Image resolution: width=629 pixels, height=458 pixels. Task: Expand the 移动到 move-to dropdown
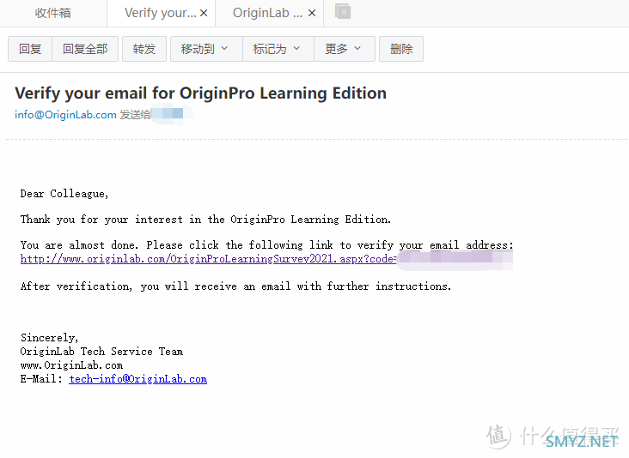pyautogui.click(x=206, y=49)
